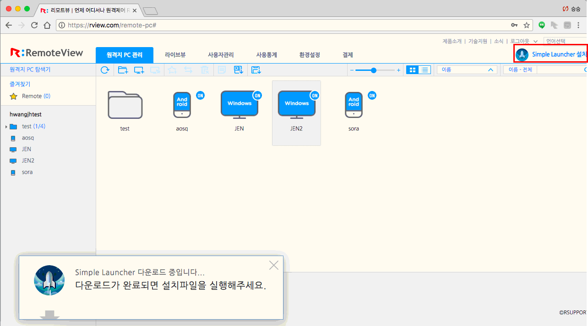Adjust the icon size slider handle
588x326 pixels.
(x=374, y=70)
